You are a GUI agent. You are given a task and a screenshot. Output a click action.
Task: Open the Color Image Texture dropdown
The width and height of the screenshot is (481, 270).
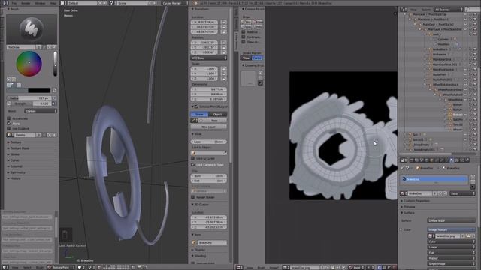point(451,229)
